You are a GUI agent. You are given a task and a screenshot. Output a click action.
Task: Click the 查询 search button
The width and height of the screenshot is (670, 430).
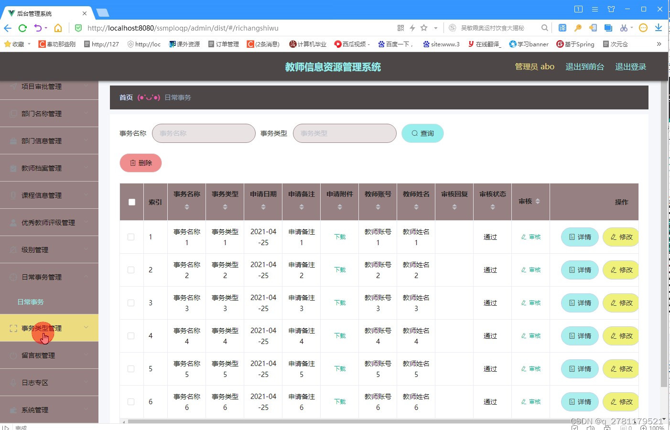422,133
